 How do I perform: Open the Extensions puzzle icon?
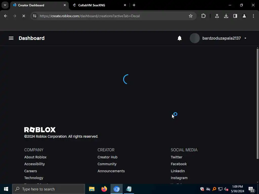tap(204, 16)
